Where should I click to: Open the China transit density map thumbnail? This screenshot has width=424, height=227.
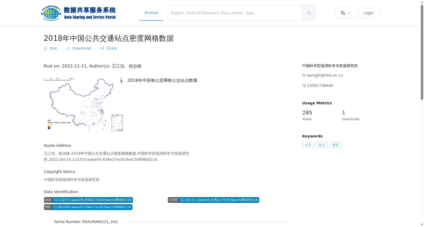click(83, 104)
